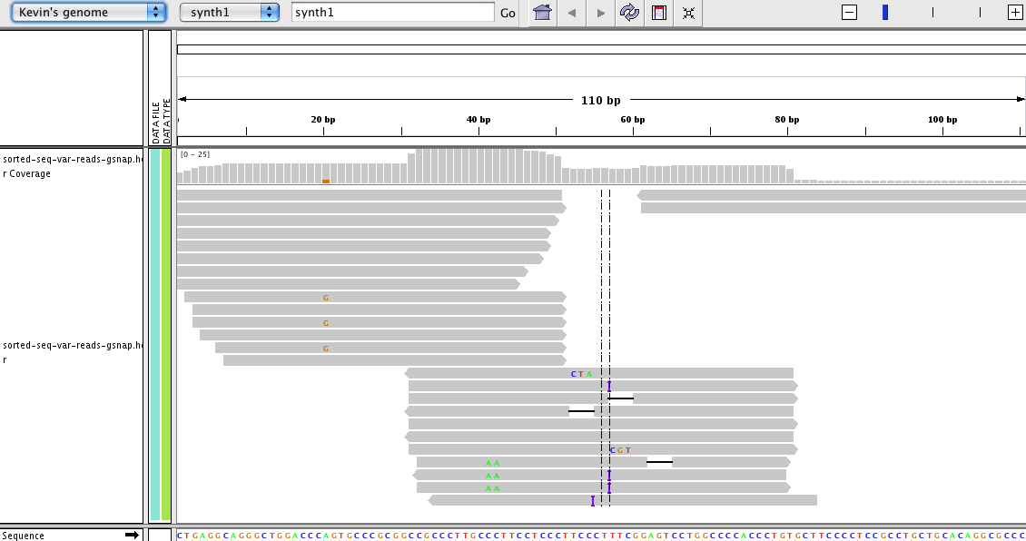Go back with the left arrow
This screenshot has width=1026, height=541.
tap(571, 13)
